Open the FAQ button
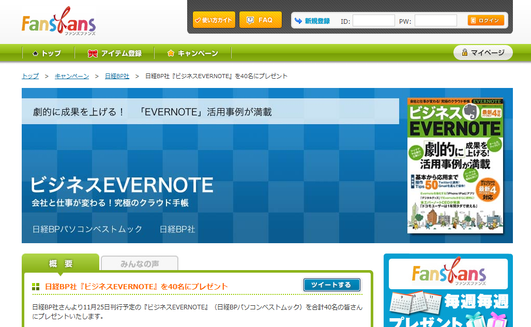 point(261,20)
